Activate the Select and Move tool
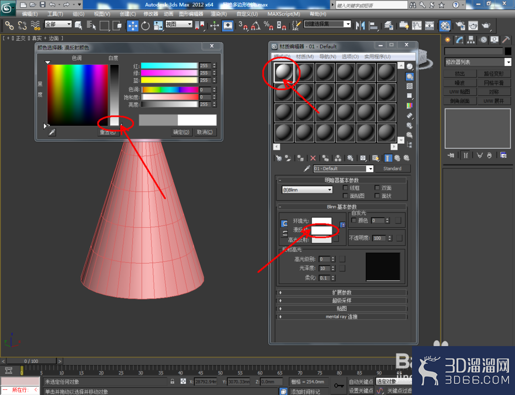This screenshot has height=395, width=515. point(132,26)
